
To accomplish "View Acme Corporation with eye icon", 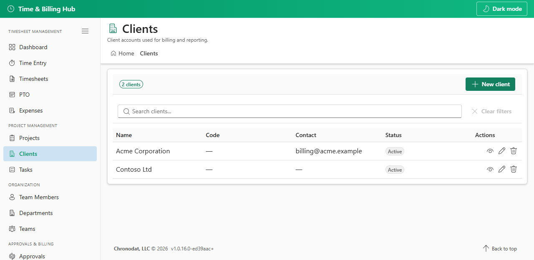I will [490, 151].
